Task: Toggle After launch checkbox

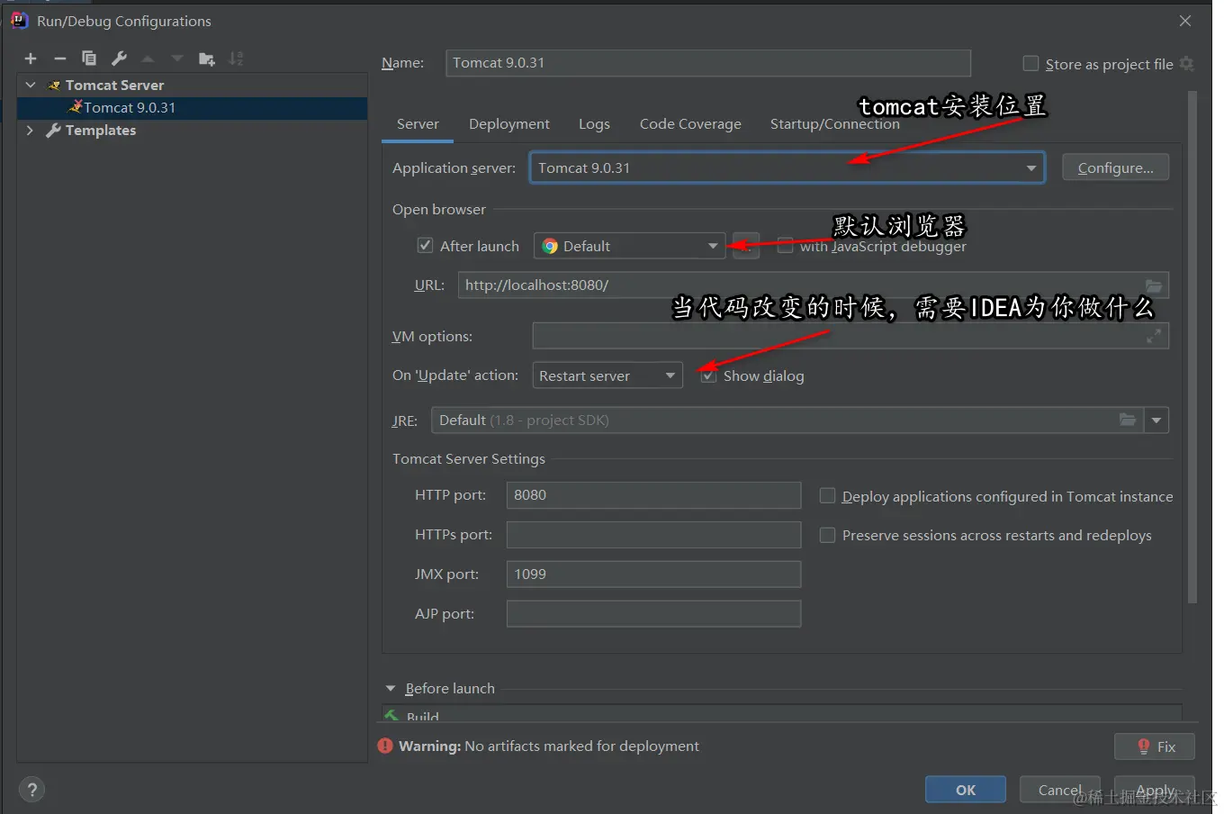Action: 426,245
